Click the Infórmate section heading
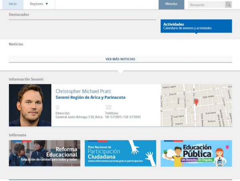Screen dimensions: 240x181 tap(18, 135)
